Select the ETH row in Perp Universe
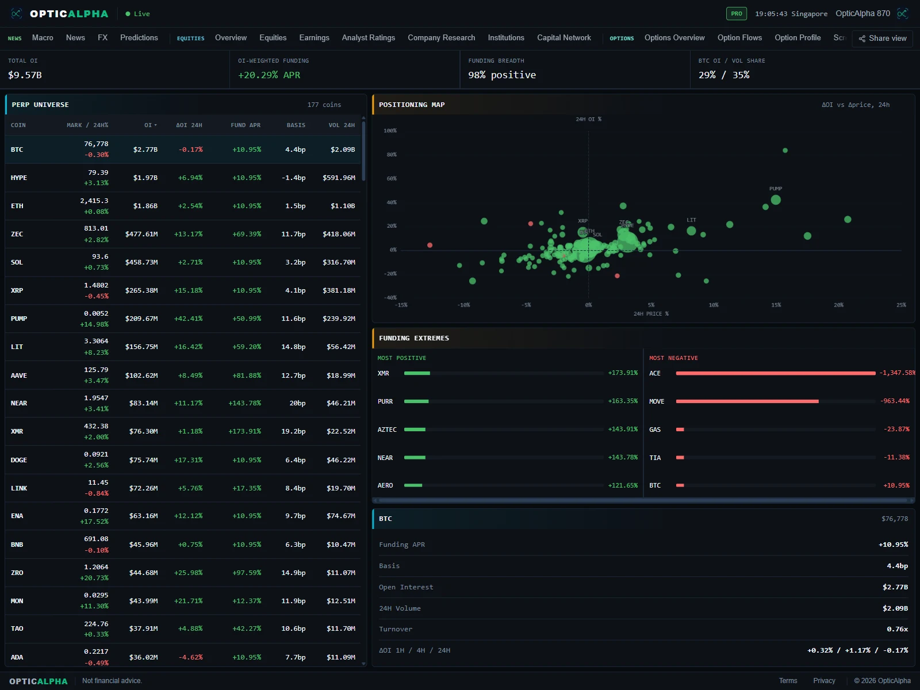This screenshot has width=920, height=690. pos(183,206)
